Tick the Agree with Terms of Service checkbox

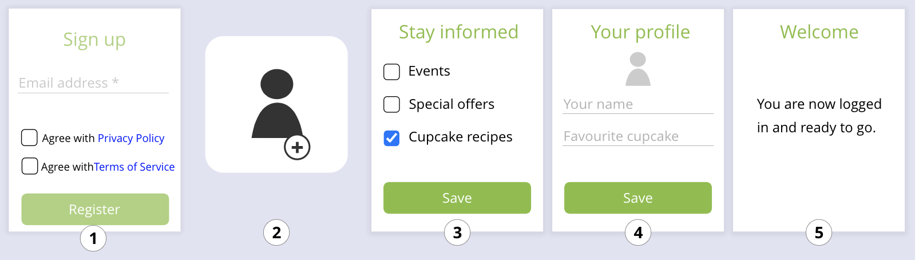(29, 166)
